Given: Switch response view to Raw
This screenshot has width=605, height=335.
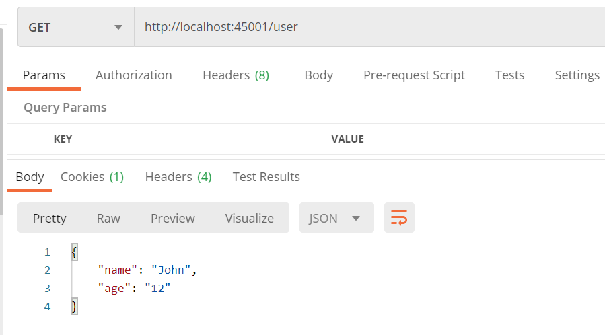Looking at the screenshot, I should [x=108, y=218].
